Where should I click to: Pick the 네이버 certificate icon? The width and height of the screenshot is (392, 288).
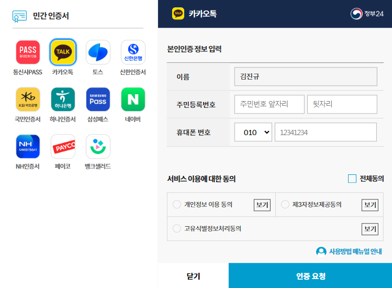[133, 99]
